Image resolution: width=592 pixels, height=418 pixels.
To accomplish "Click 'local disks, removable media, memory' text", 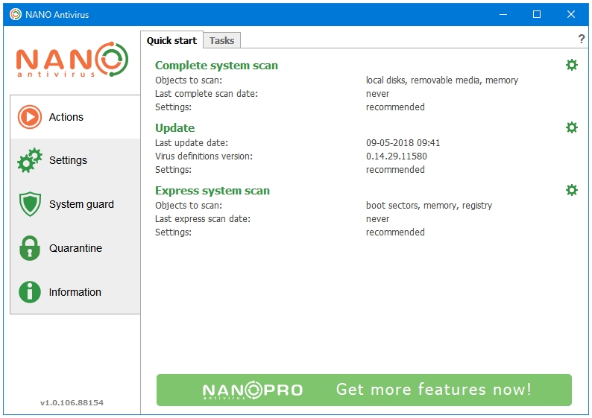I will (x=442, y=80).
